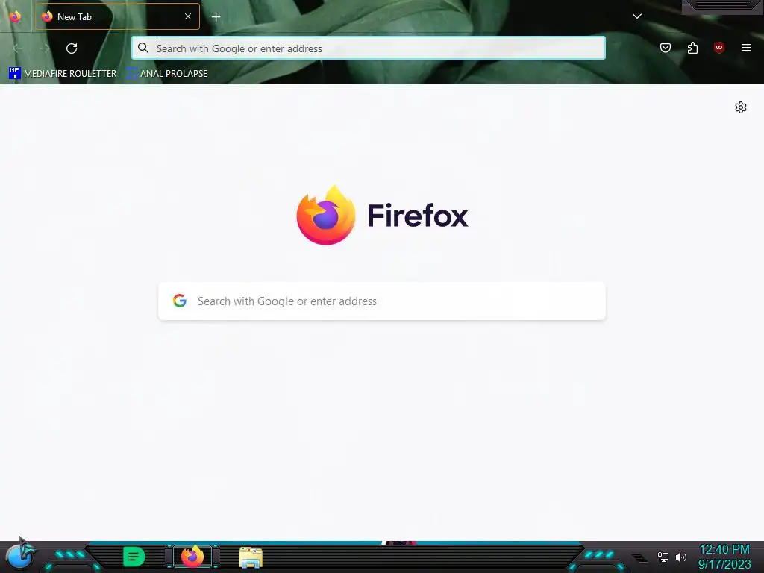Open the Firefox hamburger application menu
The width and height of the screenshot is (764, 573).
pos(746,48)
